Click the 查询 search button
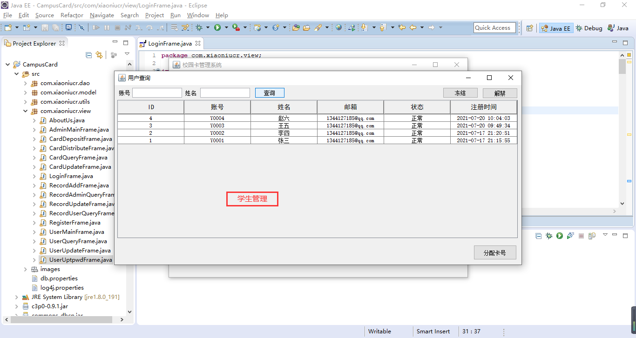Screen dimensions: 636x338 (270, 93)
